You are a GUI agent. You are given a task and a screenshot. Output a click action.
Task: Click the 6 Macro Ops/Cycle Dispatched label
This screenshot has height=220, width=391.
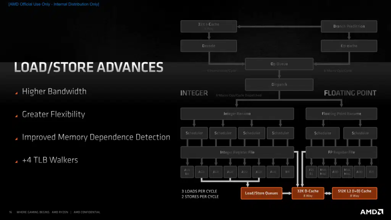(x=239, y=95)
